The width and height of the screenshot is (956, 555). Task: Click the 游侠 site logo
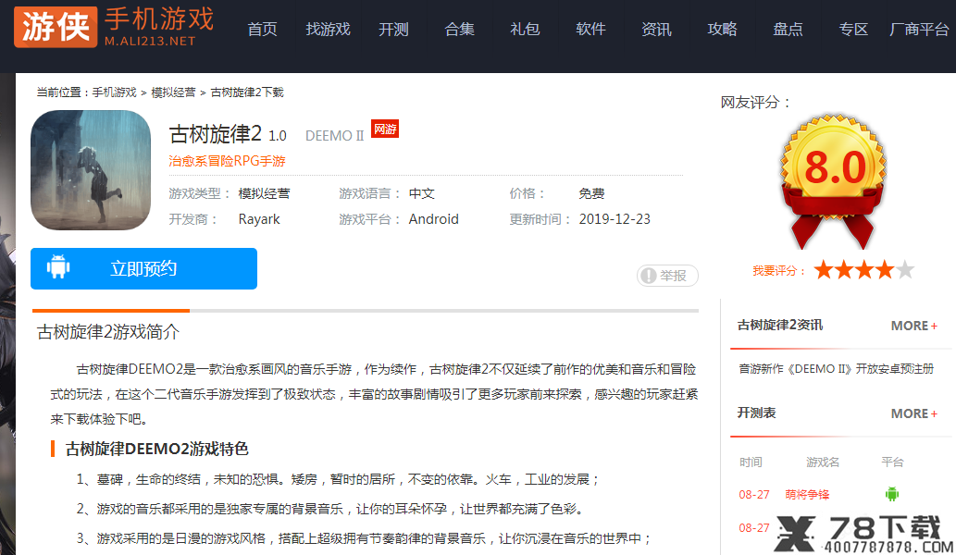point(114,27)
